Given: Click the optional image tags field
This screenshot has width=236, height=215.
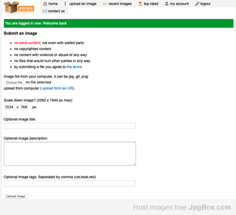Looking at the screenshot, I should (x=70, y=184).
